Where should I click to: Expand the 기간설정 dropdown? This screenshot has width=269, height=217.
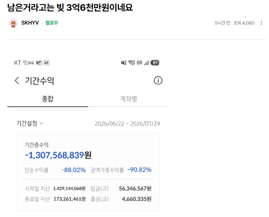pos(30,123)
